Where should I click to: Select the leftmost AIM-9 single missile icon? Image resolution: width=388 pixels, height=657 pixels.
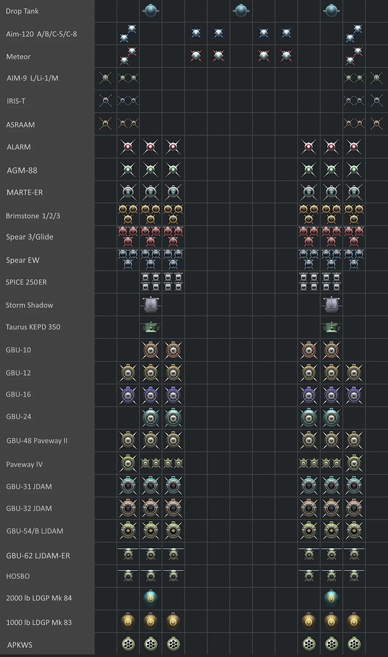[106, 78]
